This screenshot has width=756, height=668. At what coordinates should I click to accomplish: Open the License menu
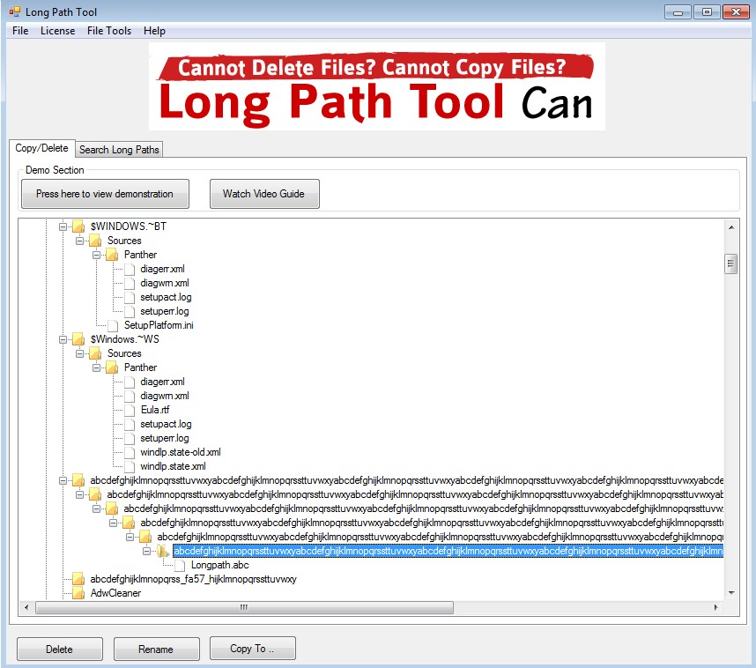click(x=58, y=31)
